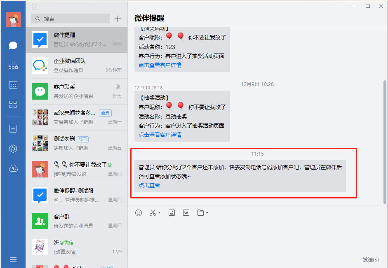Open the hexagon cube icon in sidebar

13,149
